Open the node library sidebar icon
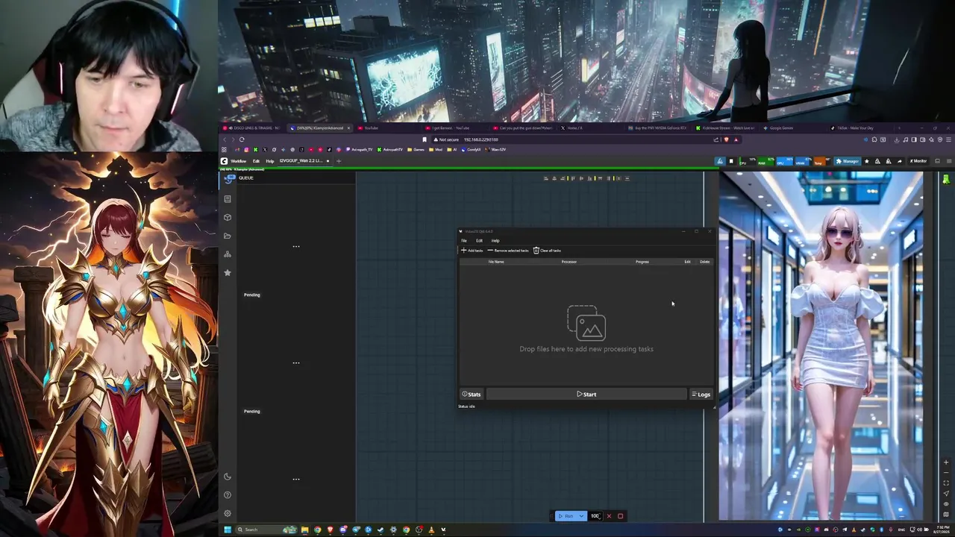This screenshot has height=537, width=955. [x=228, y=199]
